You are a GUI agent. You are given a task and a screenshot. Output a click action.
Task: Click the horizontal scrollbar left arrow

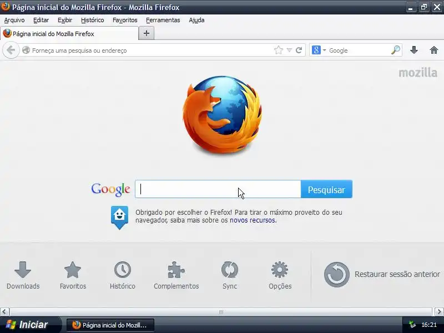pyautogui.click(x=4, y=312)
